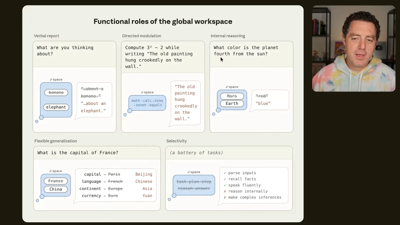Select the struck-through 'France' pill
The image size is (400, 225).
(x=56, y=181)
